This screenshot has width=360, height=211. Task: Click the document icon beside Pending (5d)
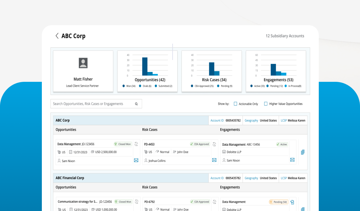tap(292, 202)
